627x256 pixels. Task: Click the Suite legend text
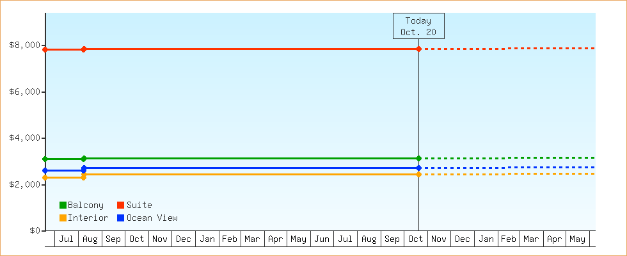point(139,205)
